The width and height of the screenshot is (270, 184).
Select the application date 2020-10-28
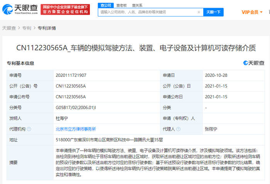(216, 75)
